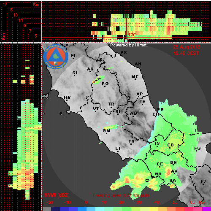Select the PS city label on the coast
The height and width of the screenshot is (211, 211).
(x=124, y=53)
